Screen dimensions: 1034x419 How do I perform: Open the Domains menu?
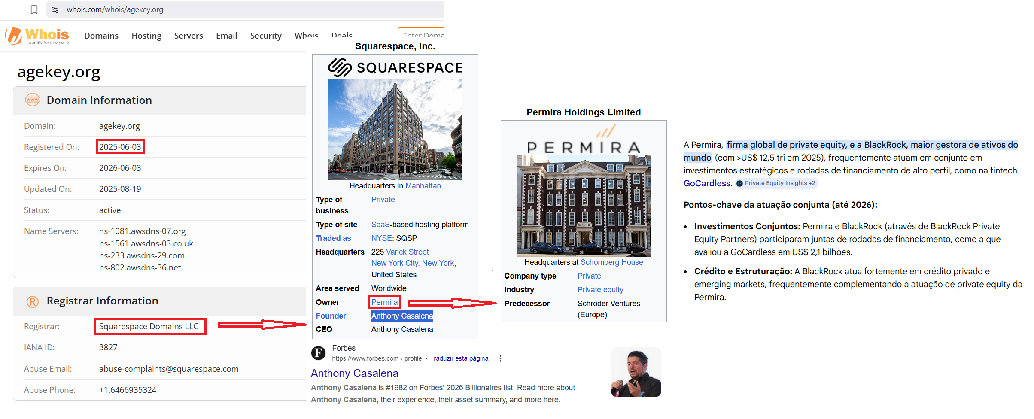click(101, 36)
